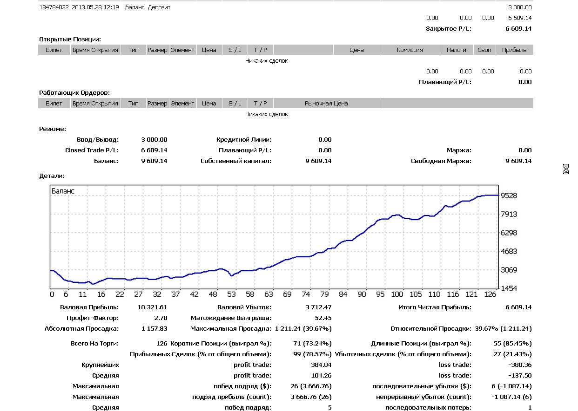Click the average loss value -137.50
578x411 pixels.
coord(520,375)
